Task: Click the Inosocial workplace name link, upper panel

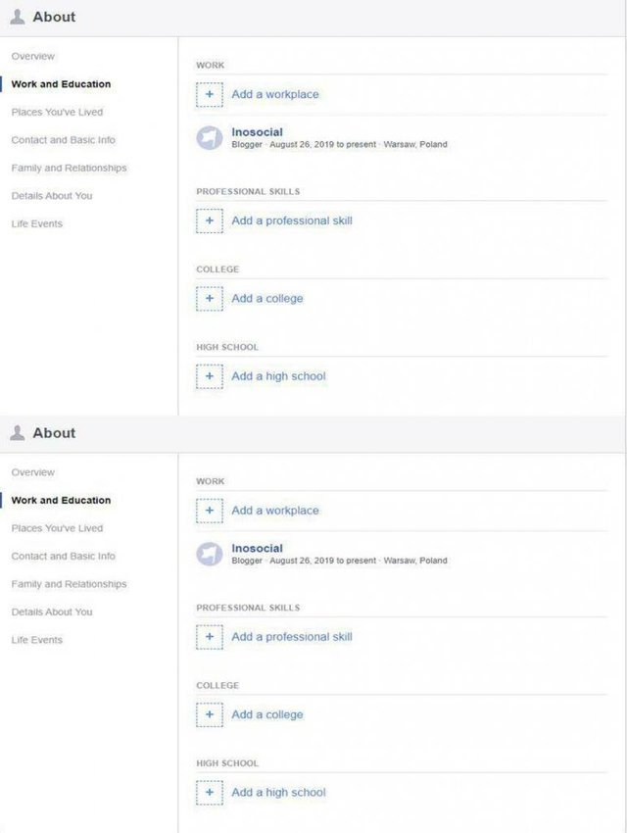Action: click(258, 132)
